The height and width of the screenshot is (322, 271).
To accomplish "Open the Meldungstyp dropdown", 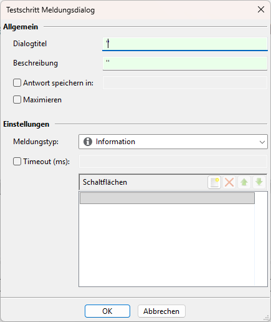I will click(173, 142).
